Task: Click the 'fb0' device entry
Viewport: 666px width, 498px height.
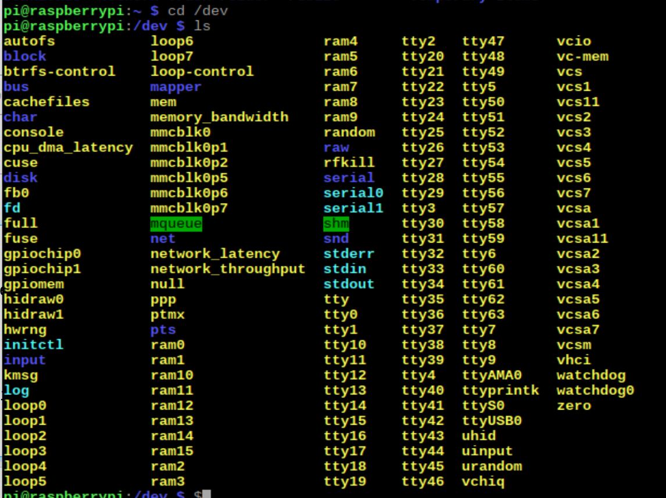Action: point(16,193)
